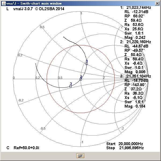Click the -1 reactance label at chart bottom
This screenshot has height=161, width=161.
(x=82, y=142)
